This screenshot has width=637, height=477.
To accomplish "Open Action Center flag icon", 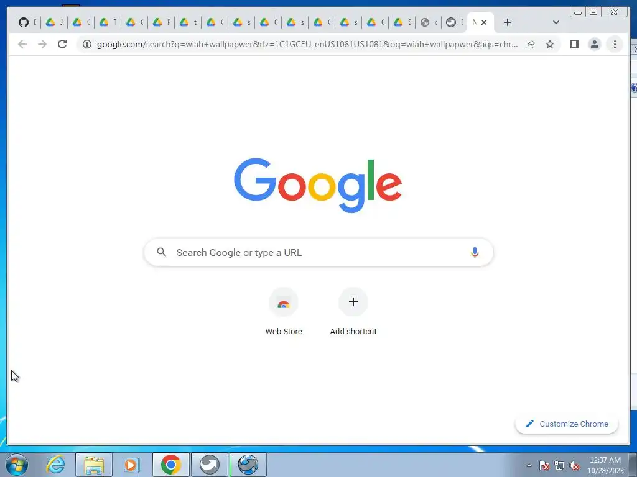I will tap(544, 466).
